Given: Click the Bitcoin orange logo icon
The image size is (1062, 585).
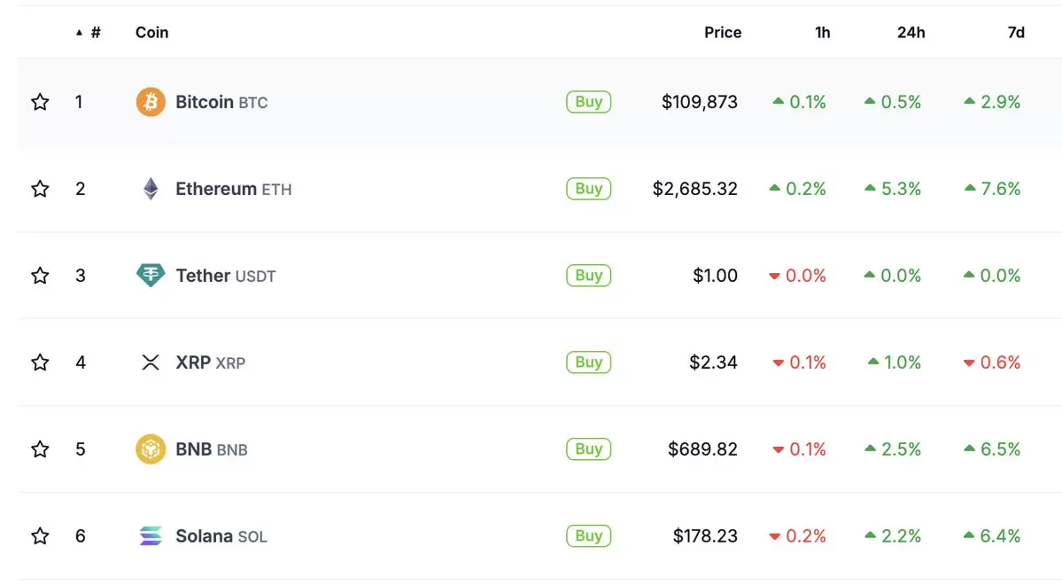Looking at the screenshot, I should [151, 102].
